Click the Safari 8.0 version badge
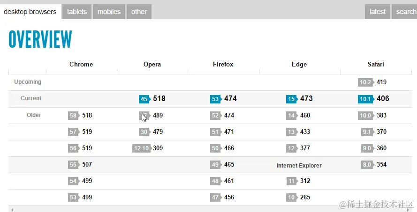 point(368,165)
